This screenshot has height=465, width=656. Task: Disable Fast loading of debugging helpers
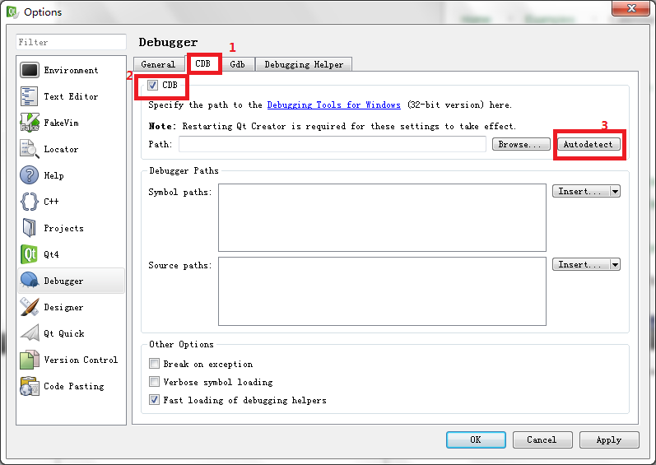[154, 400]
